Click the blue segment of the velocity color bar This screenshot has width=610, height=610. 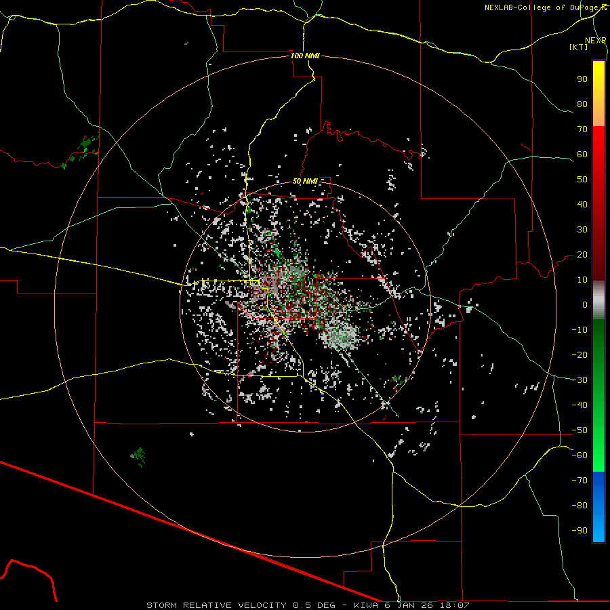click(598, 507)
